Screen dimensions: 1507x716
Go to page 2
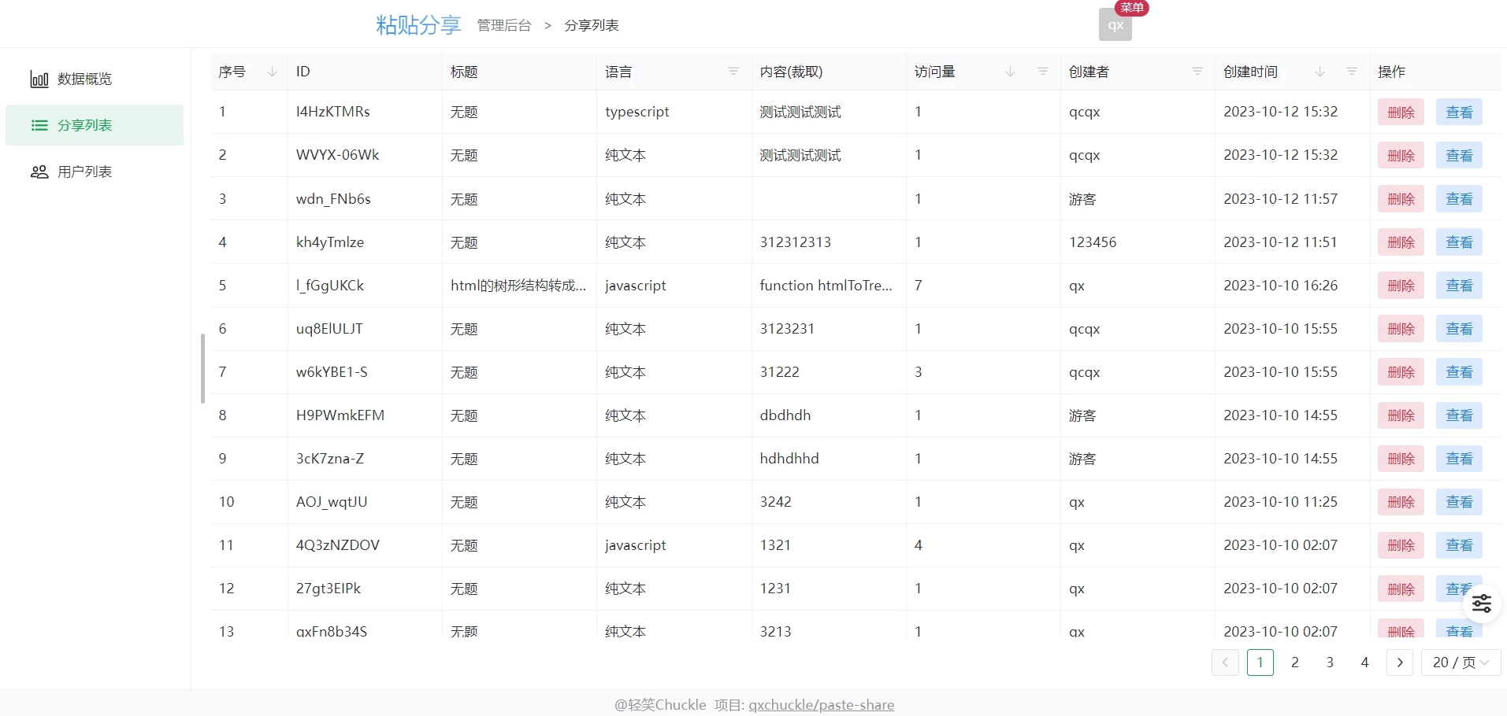1295,662
